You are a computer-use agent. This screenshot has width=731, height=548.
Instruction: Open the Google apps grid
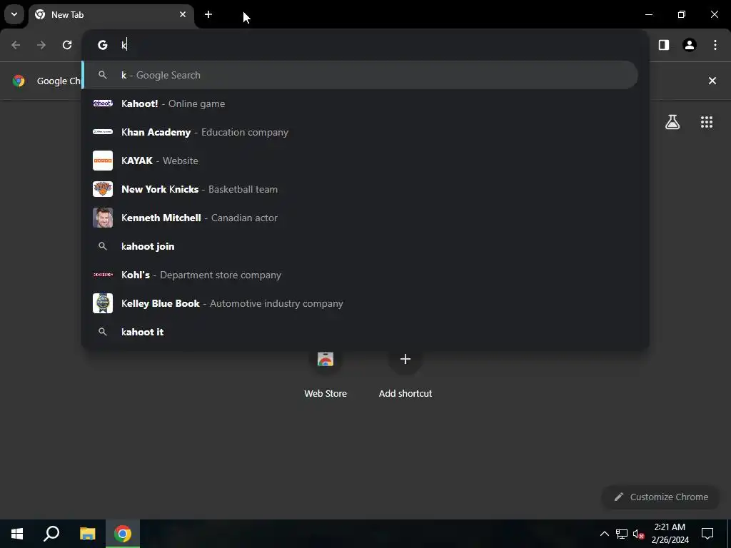707,122
